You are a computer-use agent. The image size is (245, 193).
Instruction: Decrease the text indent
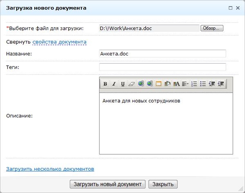click(212, 84)
